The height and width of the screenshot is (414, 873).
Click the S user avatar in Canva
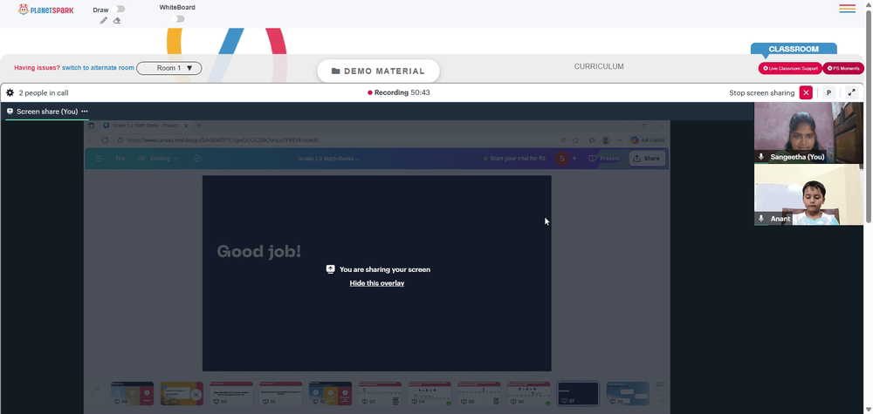(561, 159)
